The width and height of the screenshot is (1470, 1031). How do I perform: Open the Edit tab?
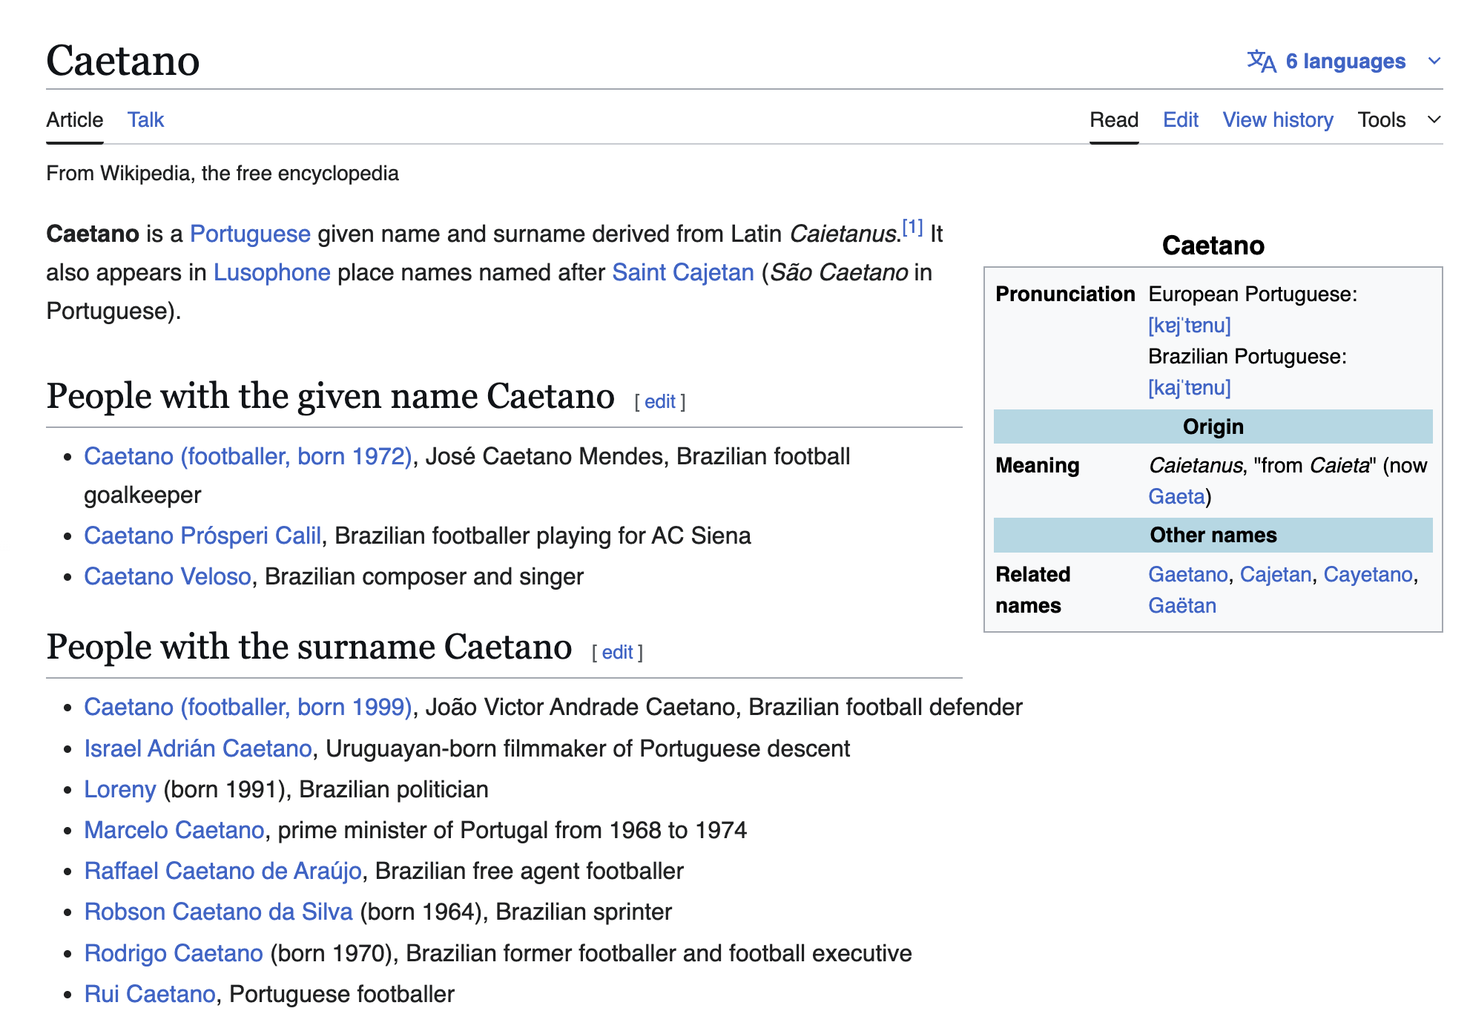click(1180, 119)
